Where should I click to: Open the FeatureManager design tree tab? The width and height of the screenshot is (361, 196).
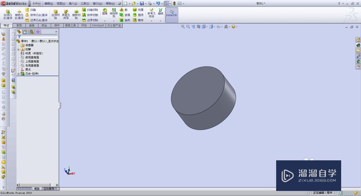point(19,32)
